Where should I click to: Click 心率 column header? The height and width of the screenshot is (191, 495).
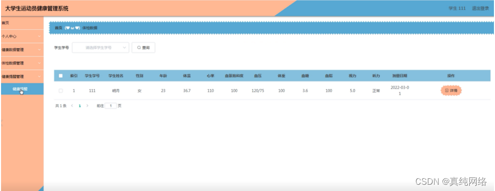coord(211,76)
